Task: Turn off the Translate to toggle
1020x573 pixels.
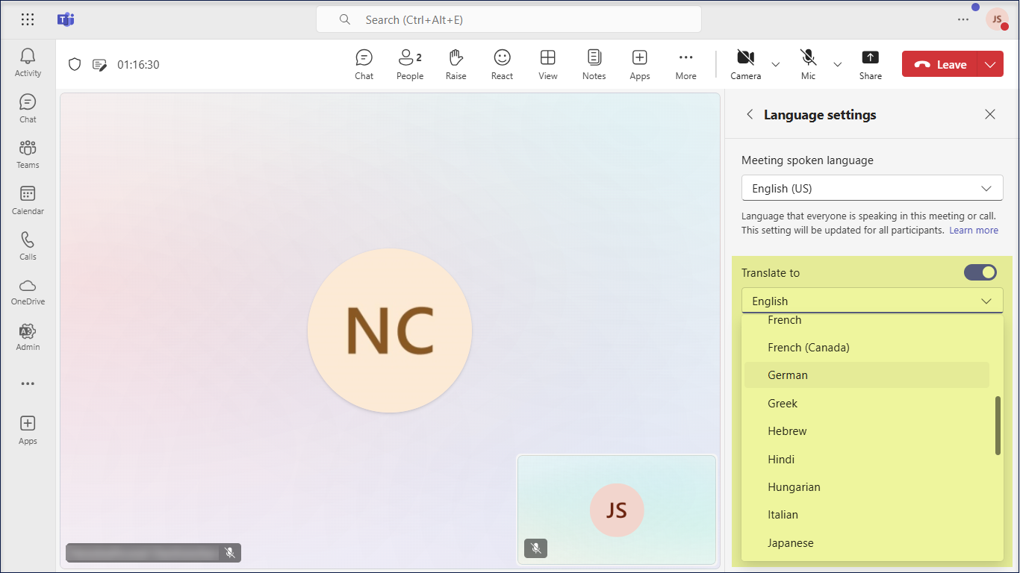Action: coord(980,272)
